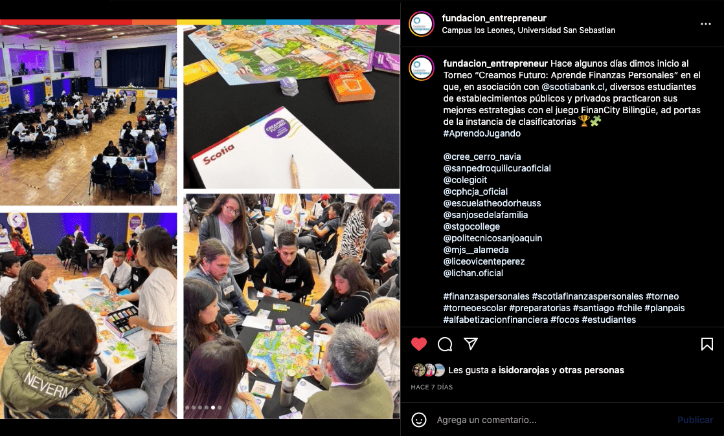
Task: Visit the @cree_cerro_navia profile
Action: [x=482, y=157]
